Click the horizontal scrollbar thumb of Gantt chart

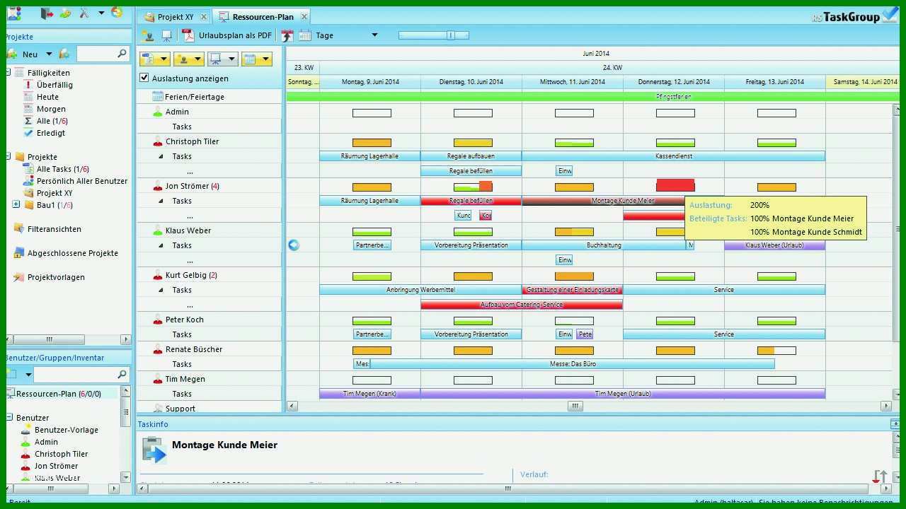pyautogui.click(x=575, y=406)
